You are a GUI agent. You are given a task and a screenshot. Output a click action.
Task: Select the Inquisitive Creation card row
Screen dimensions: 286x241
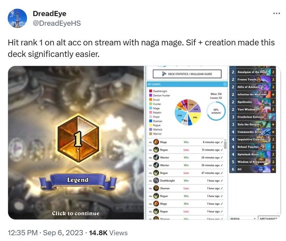(x=253, y=139)
